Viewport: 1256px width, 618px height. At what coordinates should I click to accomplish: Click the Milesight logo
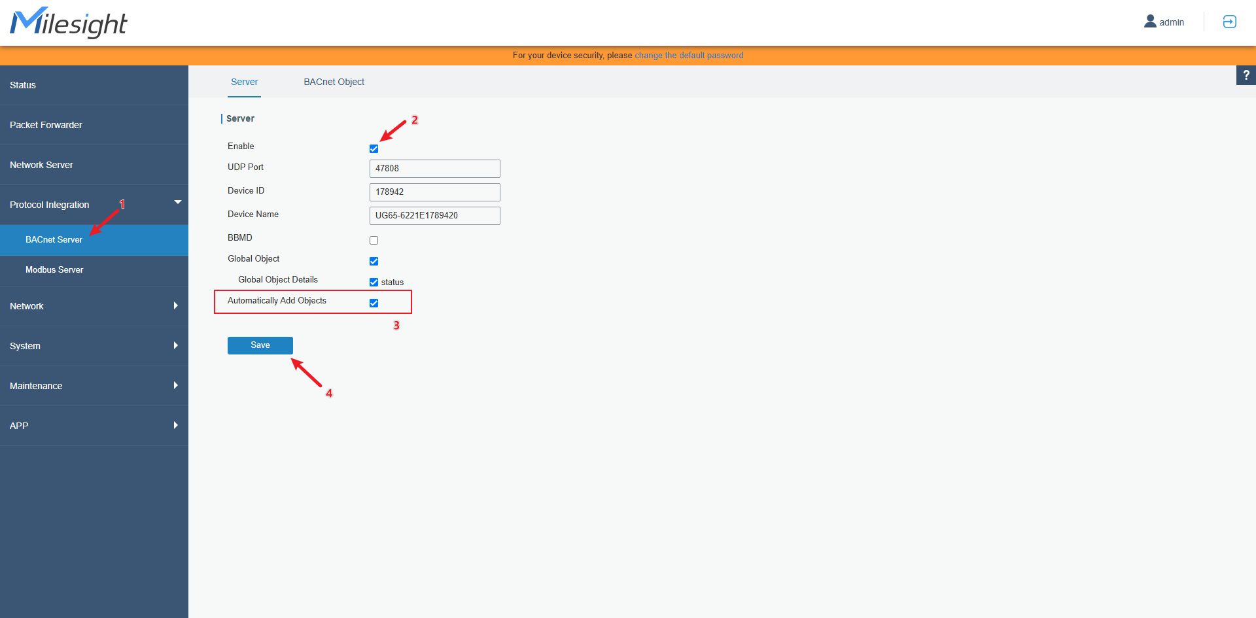coord(69,23)
